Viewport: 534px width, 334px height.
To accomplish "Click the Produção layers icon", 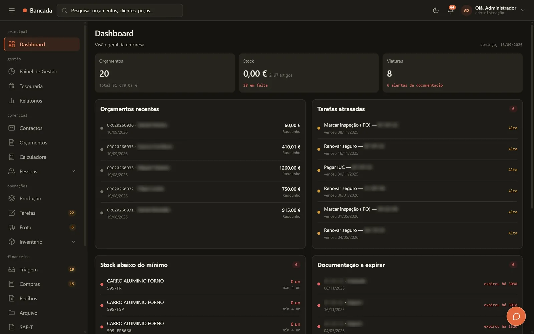I will [12, 198].
